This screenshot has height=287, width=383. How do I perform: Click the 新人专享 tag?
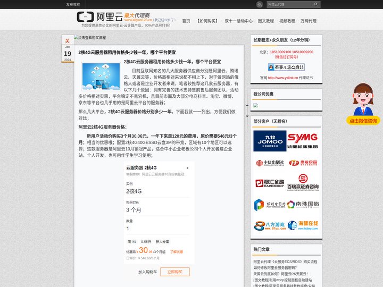[x=162, y=242]
